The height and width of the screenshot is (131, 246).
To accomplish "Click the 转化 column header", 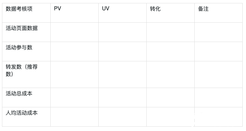I will click(171, 13).
